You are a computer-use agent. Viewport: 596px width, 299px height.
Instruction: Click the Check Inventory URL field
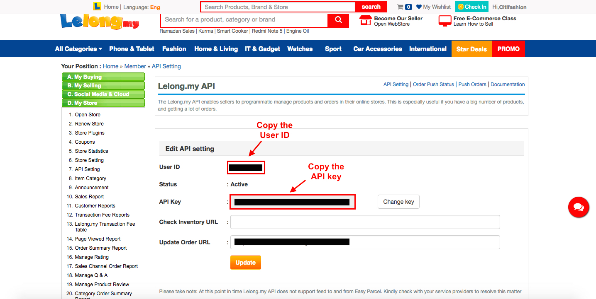(365, 222)
